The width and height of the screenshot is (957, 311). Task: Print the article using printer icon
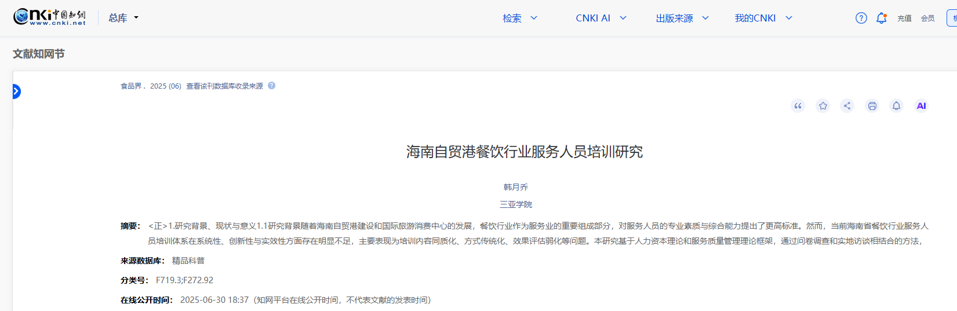click(x=872, y=106)
